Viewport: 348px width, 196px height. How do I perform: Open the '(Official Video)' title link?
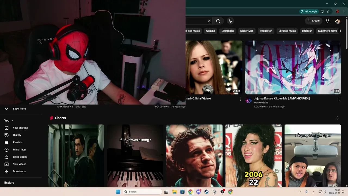(x=198, y=99)
